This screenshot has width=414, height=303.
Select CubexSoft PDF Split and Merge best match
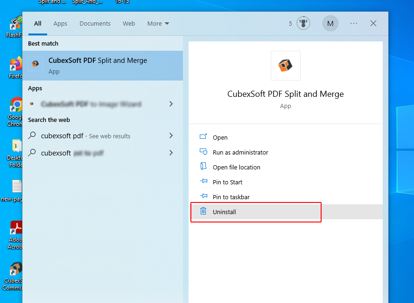[103, 66]
